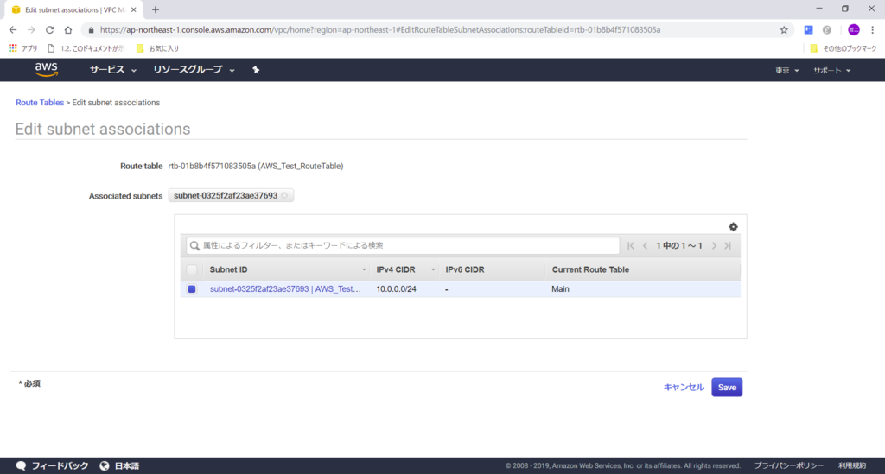Click the blue extension icon in toolbar
This screenshot has height=474, width=885.
click(808, 30)
